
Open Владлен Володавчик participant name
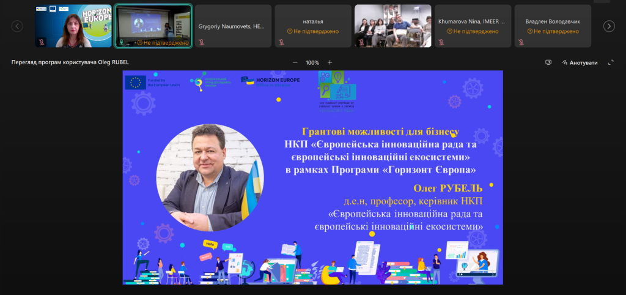553,21
